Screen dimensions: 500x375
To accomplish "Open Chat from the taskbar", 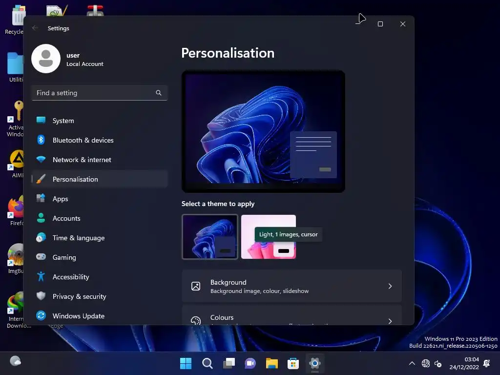I will (x=250, y=363).
